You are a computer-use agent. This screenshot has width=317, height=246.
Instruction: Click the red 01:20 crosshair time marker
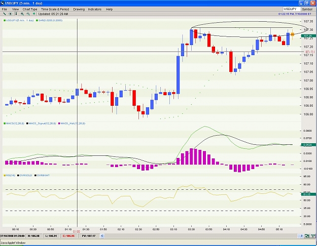coord(77,231)
